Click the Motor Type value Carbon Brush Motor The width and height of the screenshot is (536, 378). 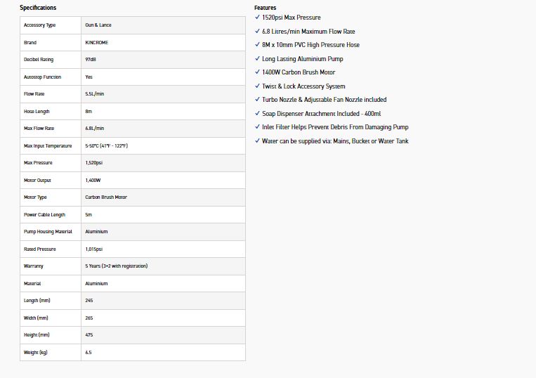click(x=106, y=197)
